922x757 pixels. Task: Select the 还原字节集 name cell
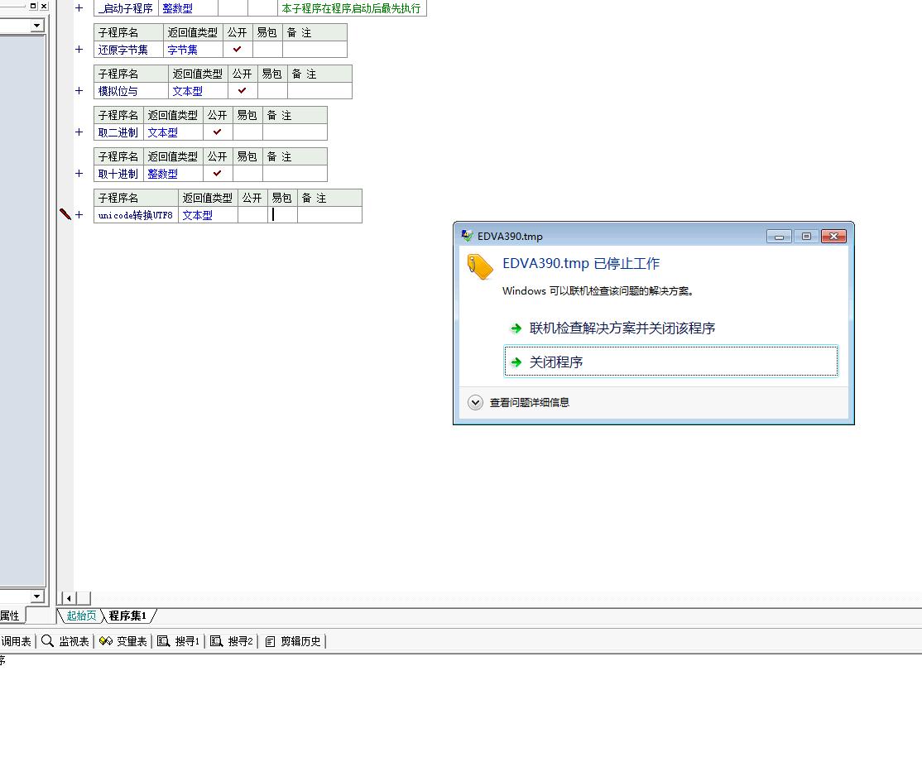[x=129, y=50]
